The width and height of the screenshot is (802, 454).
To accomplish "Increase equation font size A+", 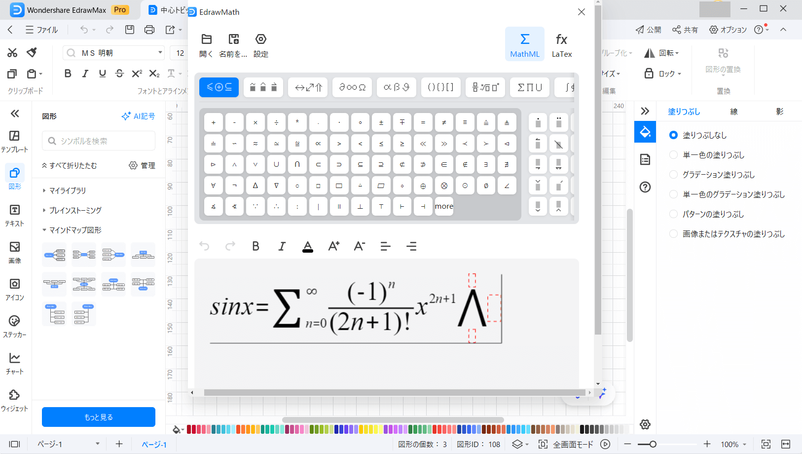I will (334, 246).
